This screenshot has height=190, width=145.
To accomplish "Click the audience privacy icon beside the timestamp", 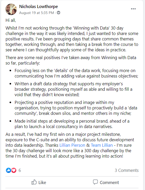I will pos(58,13).
